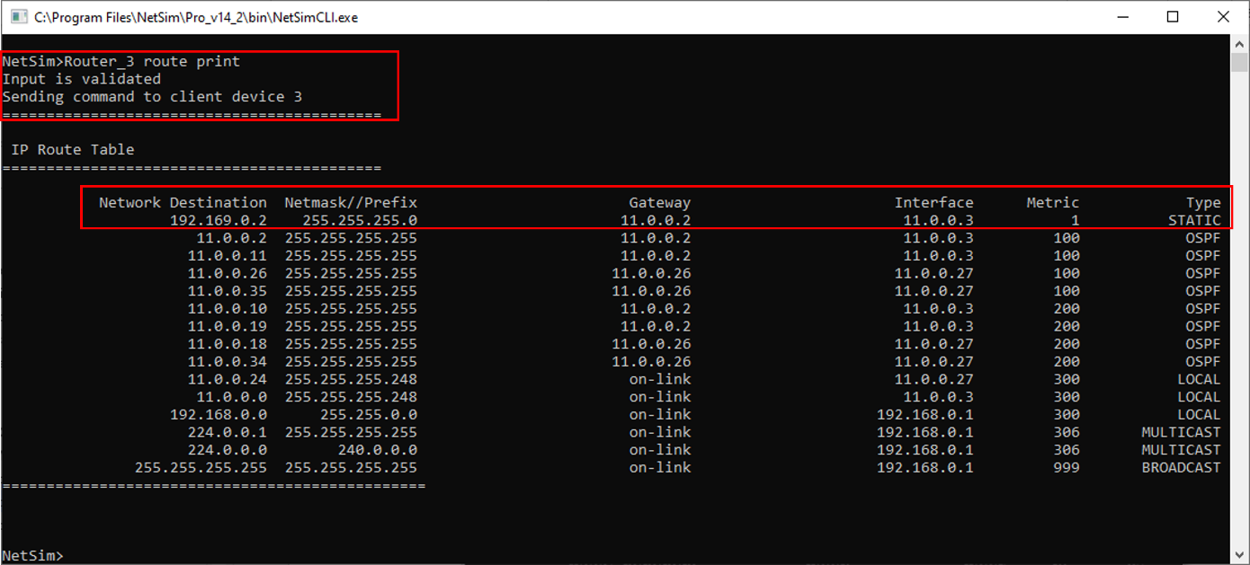Click the 'Network Destination' column header
Image resolution: width=1250 pixels, height=565 pixels.
click(x=183, y=203)
